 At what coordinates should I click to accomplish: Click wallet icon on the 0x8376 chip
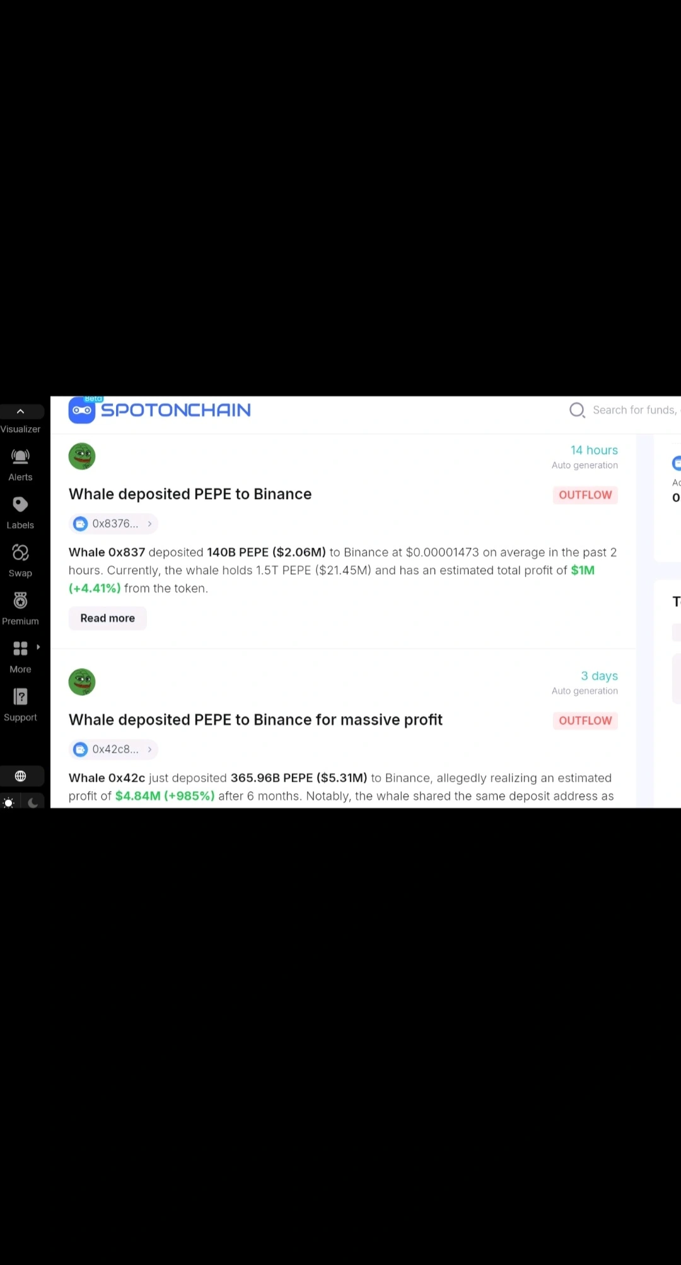click(x=81, y=524)
